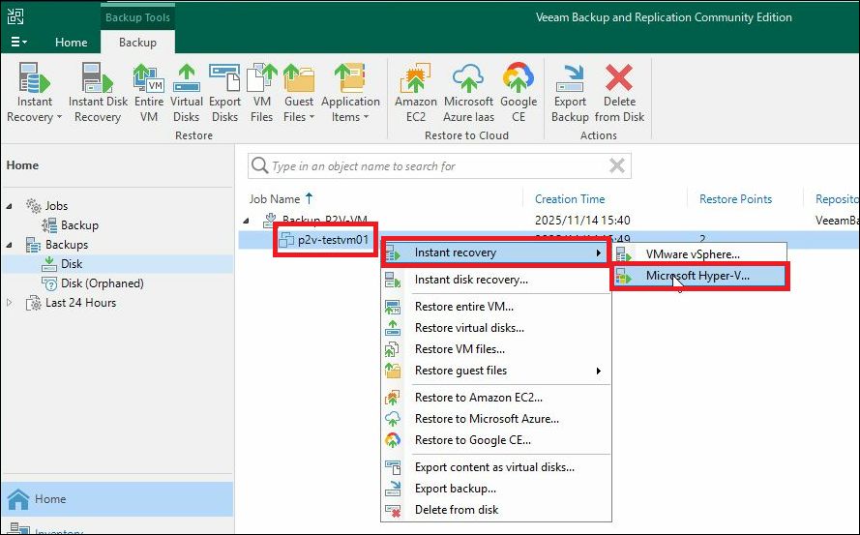The image size is (860, 535).
Task: Collapse the Jobs tree node
Action: [11, 206]
